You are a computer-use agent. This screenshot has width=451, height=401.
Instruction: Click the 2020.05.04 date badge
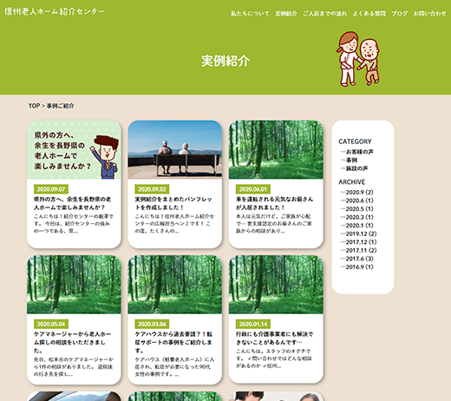51,324
